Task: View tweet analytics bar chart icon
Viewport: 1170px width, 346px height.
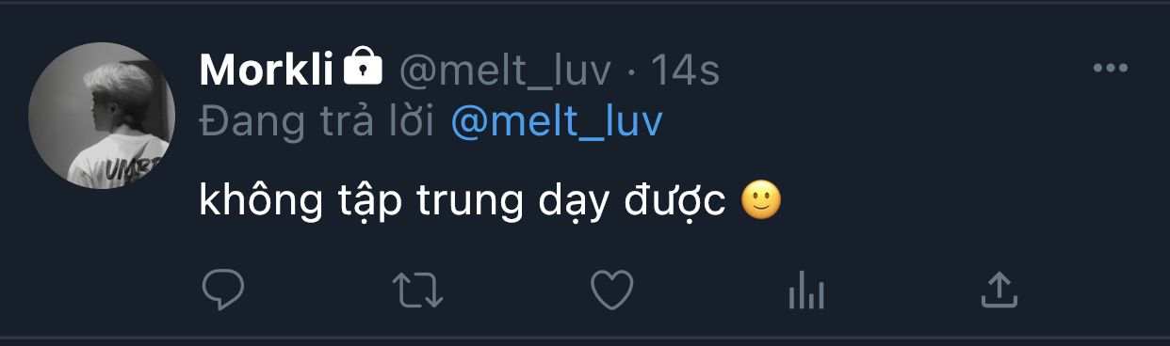Action: pos(805,291)
